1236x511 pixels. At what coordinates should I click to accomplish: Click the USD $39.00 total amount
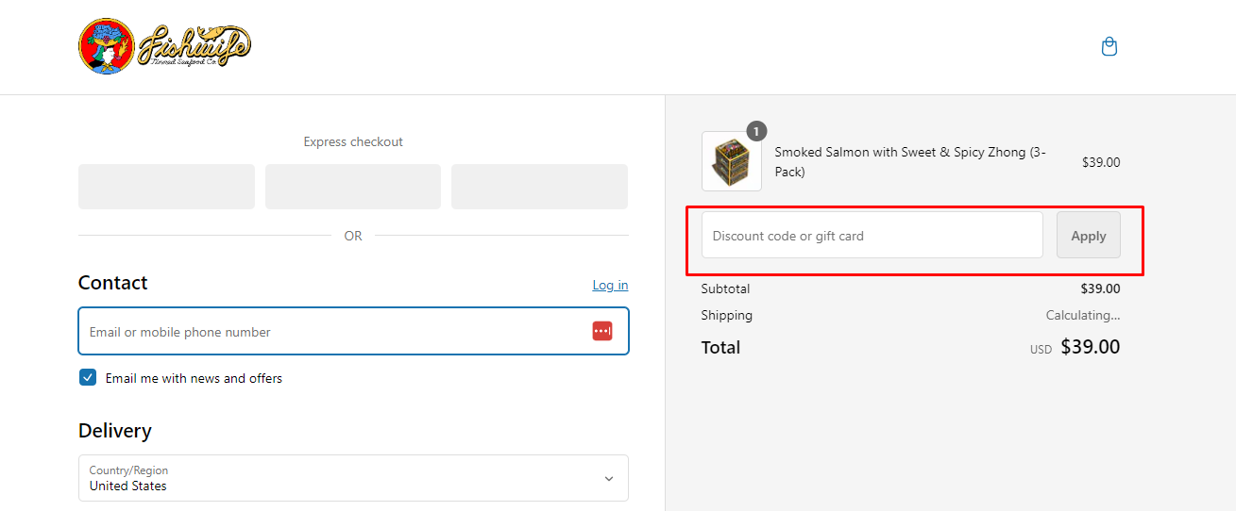(1075, 347)
